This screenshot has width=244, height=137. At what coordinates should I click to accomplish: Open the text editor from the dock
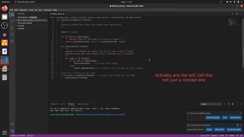click(5, 51)
